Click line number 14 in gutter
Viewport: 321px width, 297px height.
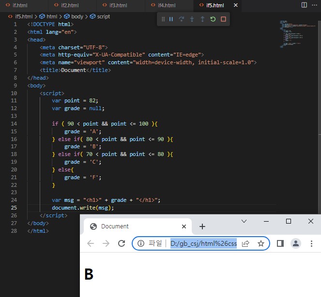click(14, 124)
